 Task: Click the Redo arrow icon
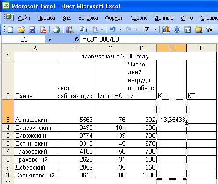[128, 29]
